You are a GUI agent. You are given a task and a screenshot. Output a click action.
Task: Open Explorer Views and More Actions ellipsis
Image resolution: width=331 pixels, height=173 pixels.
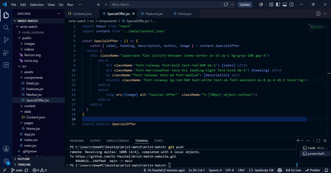(x=58, y=13)
